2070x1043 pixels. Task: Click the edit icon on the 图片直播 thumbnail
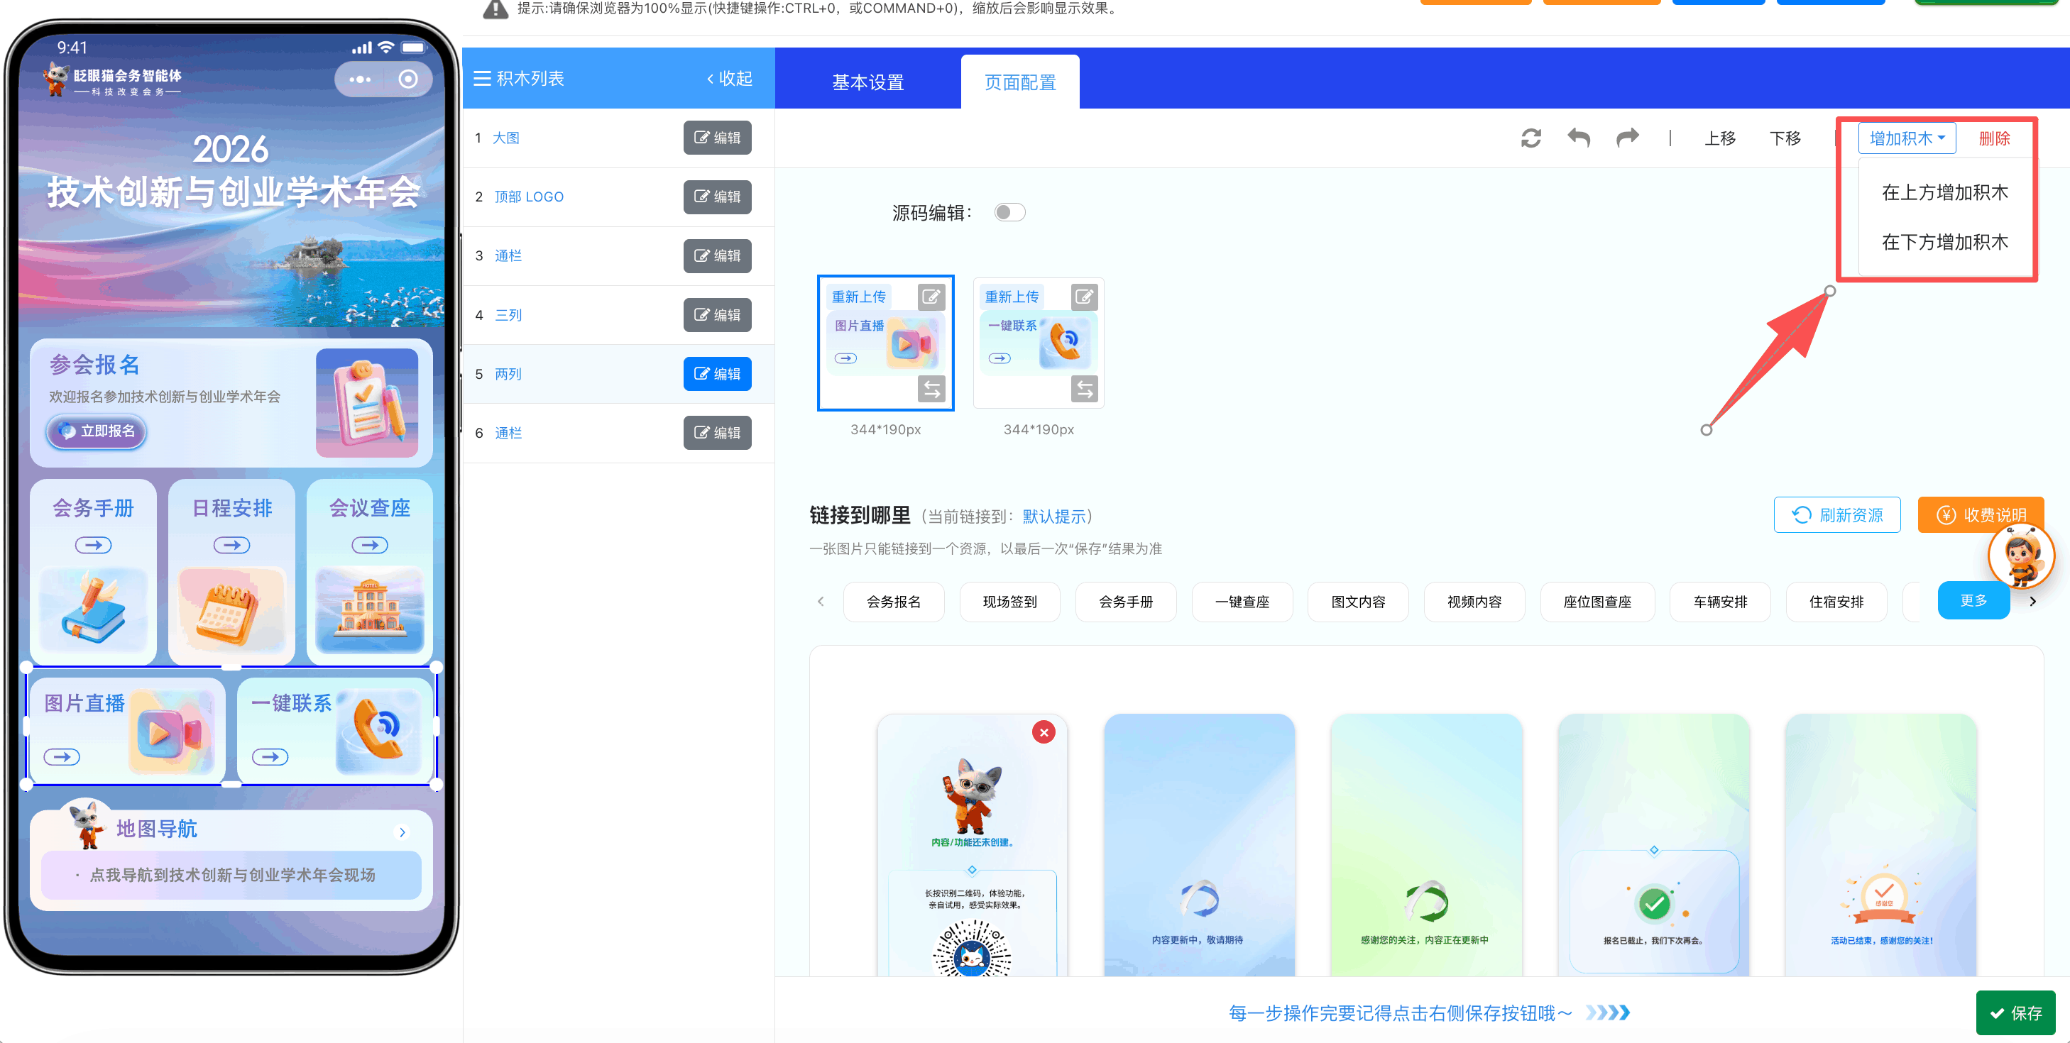click(931, 297)
